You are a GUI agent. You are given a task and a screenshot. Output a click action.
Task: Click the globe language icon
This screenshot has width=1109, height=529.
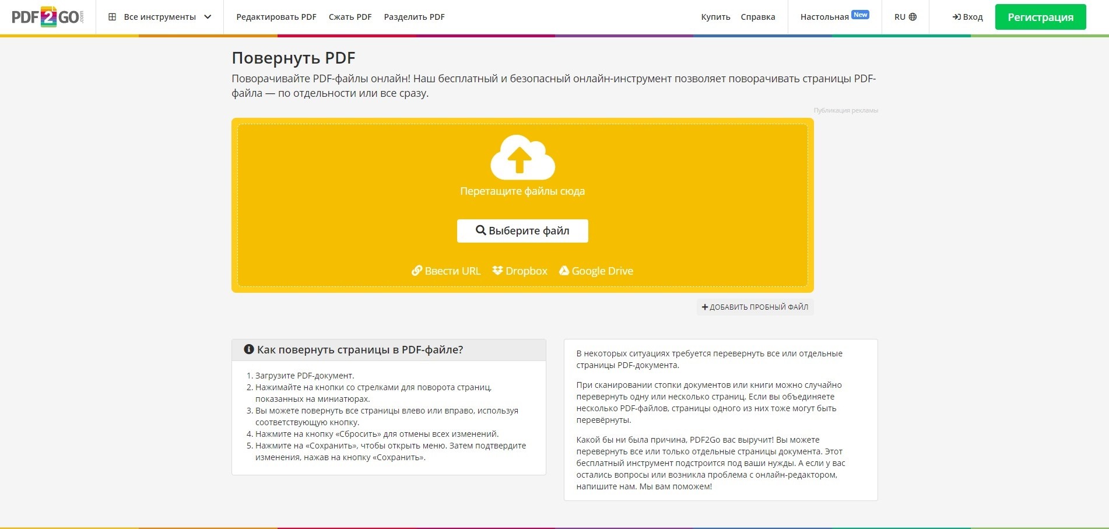(x=913, y=17)
